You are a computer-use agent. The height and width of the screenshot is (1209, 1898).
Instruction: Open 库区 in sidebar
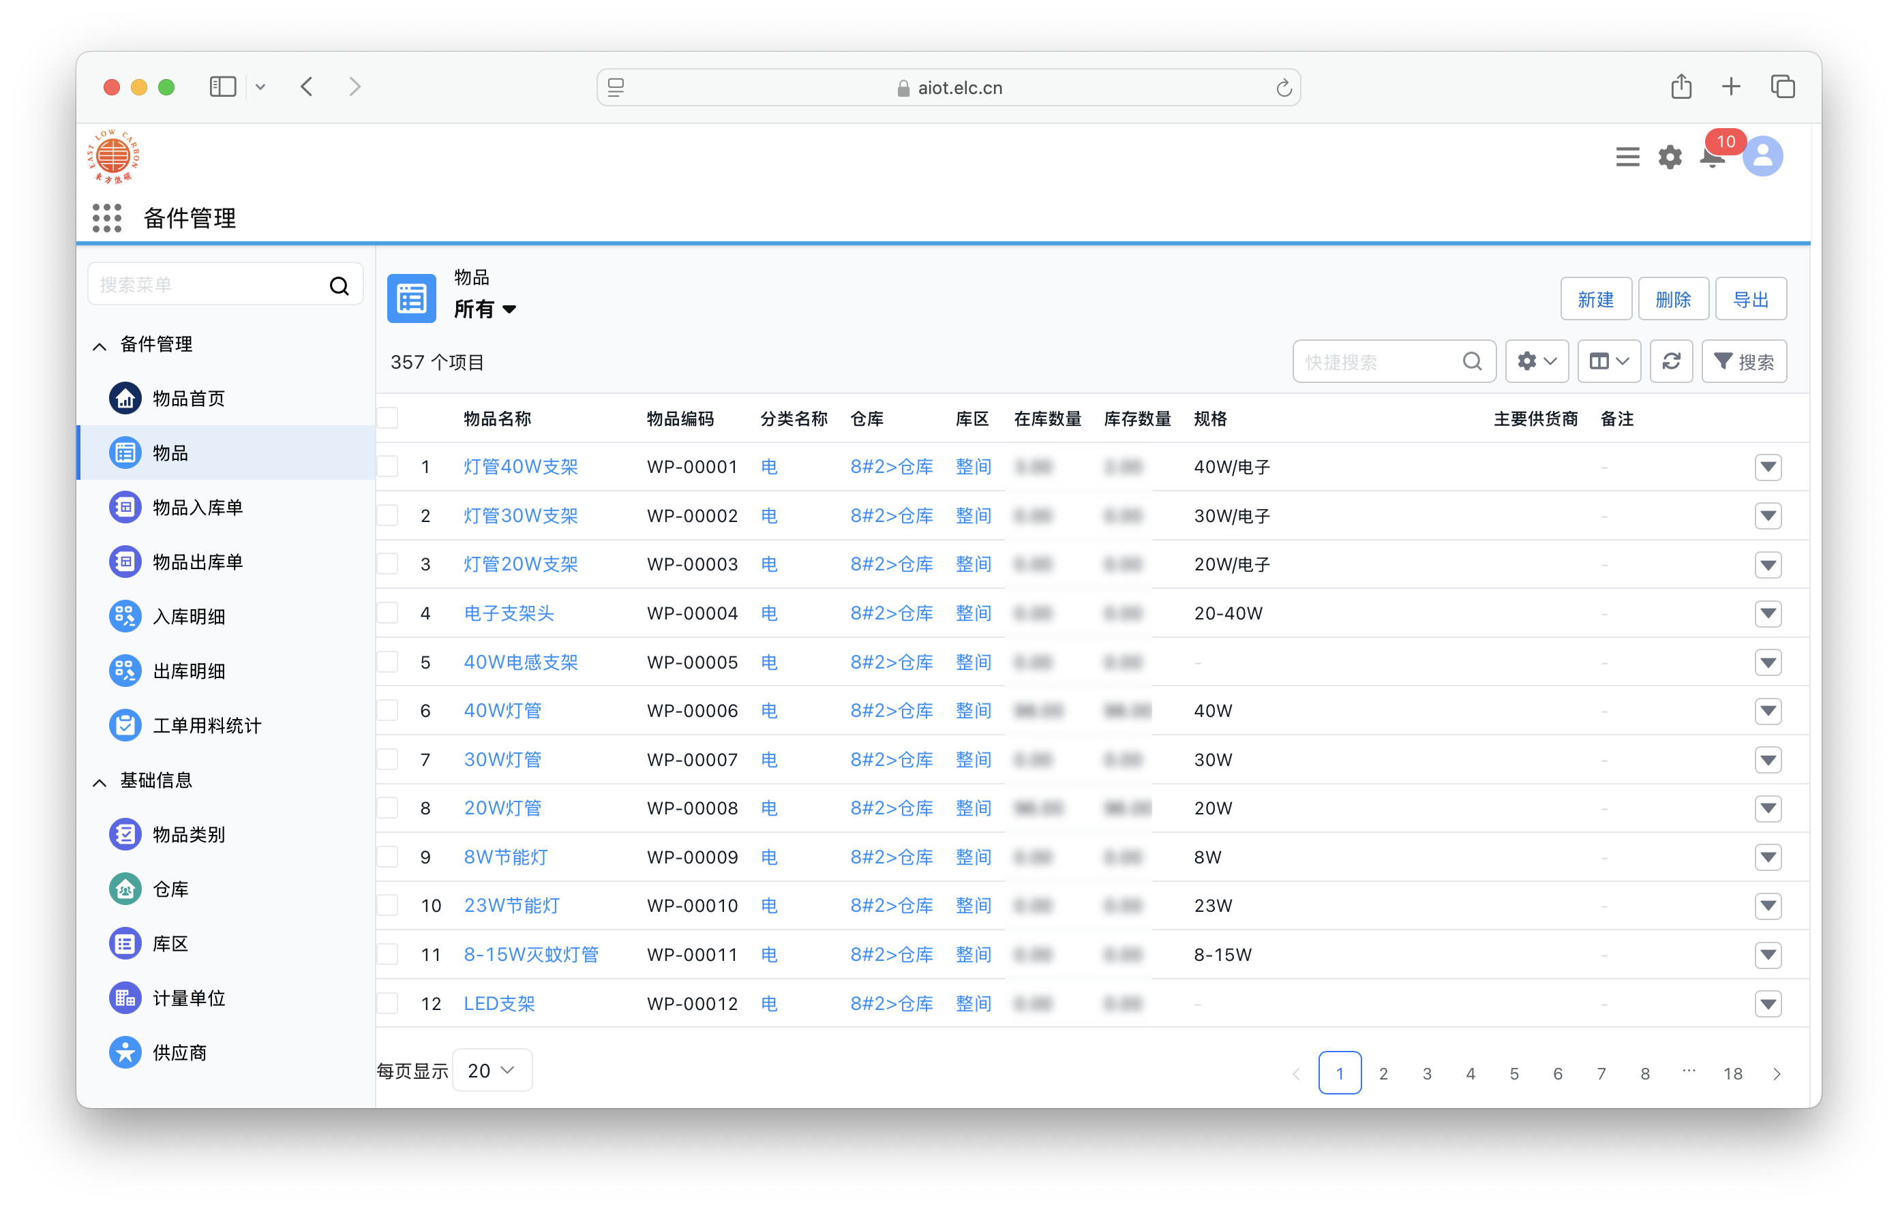pos(227,943)
